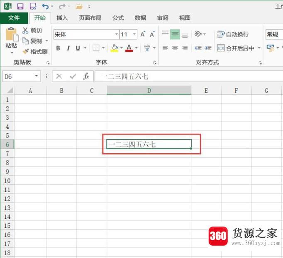Click 合并后居中 merge and center
The image size is (283, 258).
[236, 48]
